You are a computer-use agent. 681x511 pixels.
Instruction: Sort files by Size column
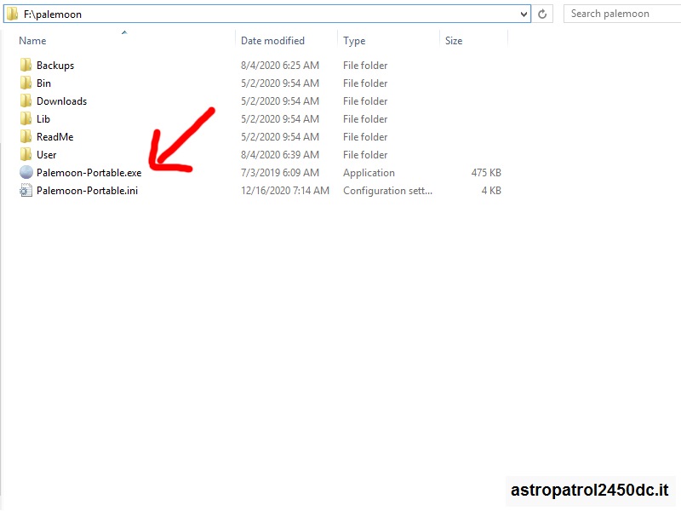(x=454, y=41)
